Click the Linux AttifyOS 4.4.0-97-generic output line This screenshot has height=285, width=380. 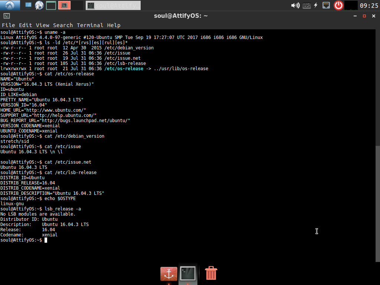132,37
